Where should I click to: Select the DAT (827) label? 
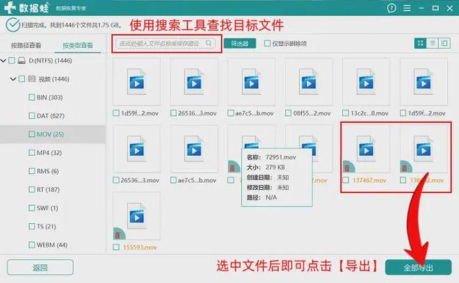tap(50, 116)
